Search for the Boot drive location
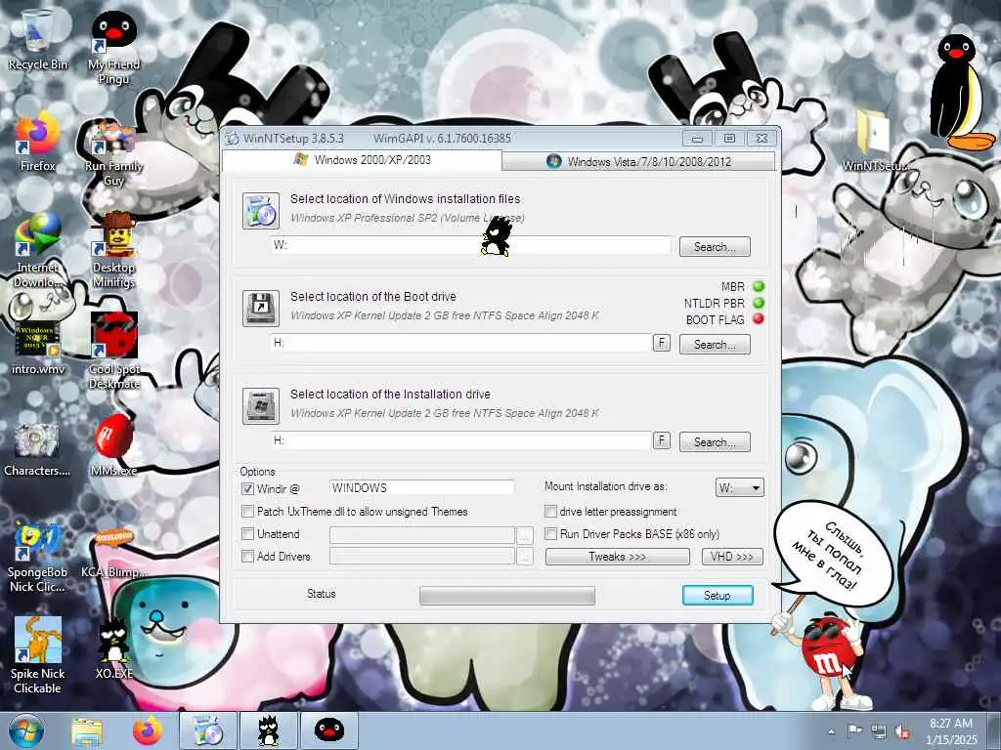The image size is (1001, 750). [715, 345]
